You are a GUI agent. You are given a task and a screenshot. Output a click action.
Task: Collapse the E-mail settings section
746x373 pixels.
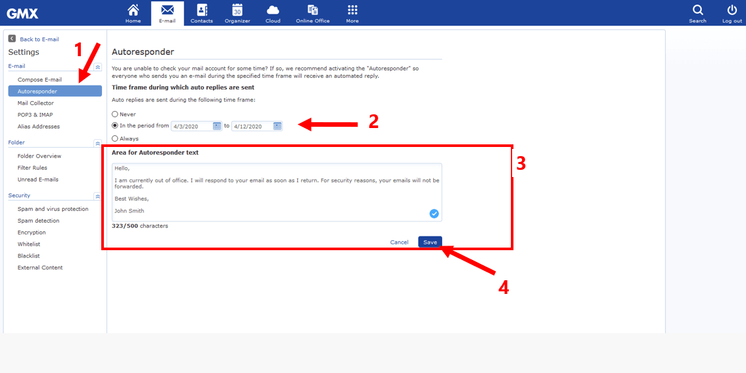(97, 67)
